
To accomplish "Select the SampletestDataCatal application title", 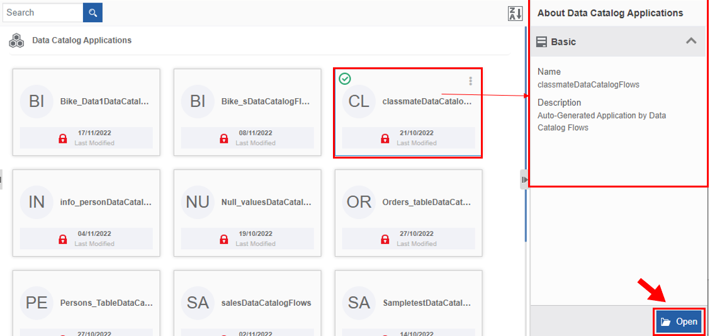I will coord(427,303).
